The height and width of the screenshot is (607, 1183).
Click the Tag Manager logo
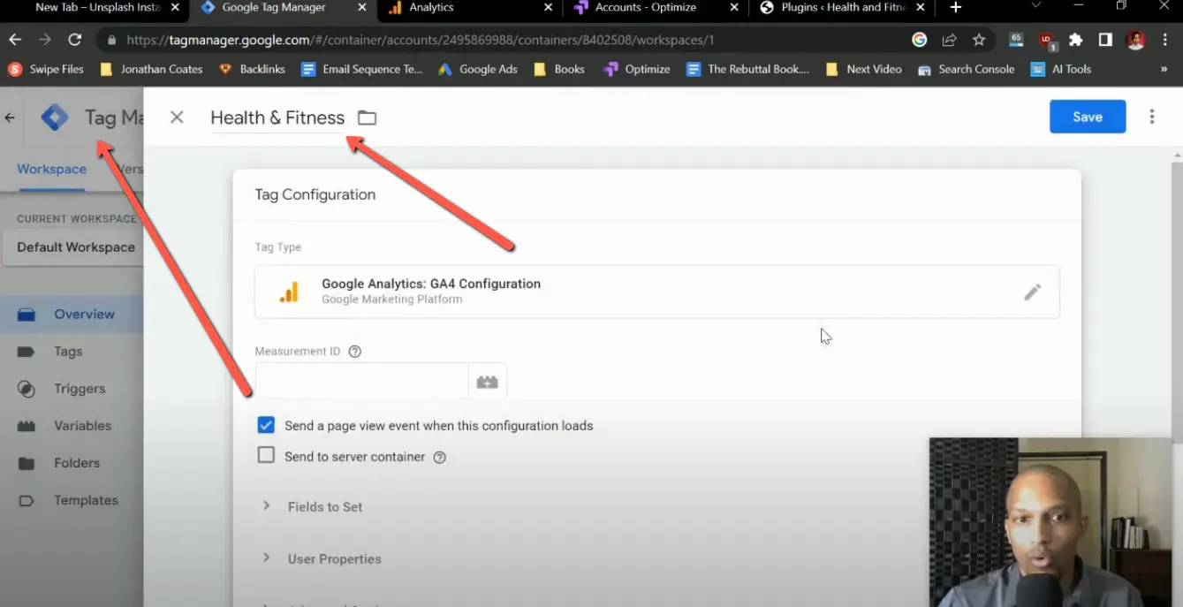pyautogui.click(x=54, y=116)
